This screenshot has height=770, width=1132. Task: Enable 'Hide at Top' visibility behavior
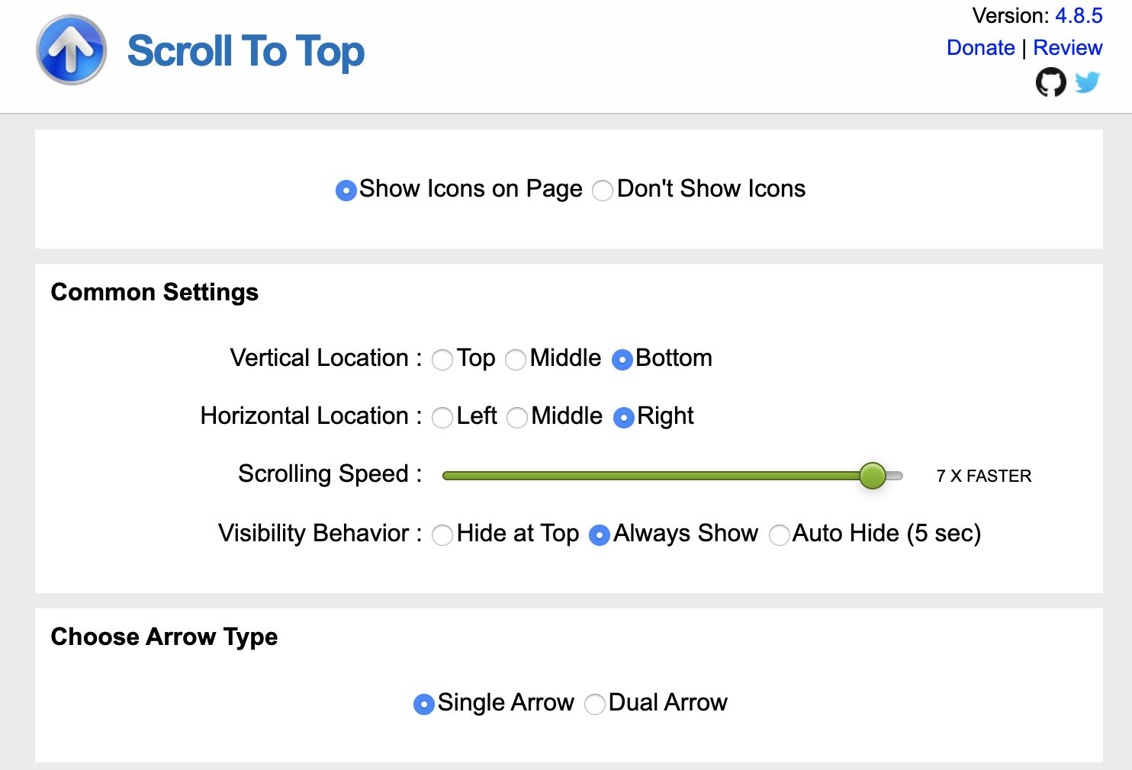(x=442, y=535)
